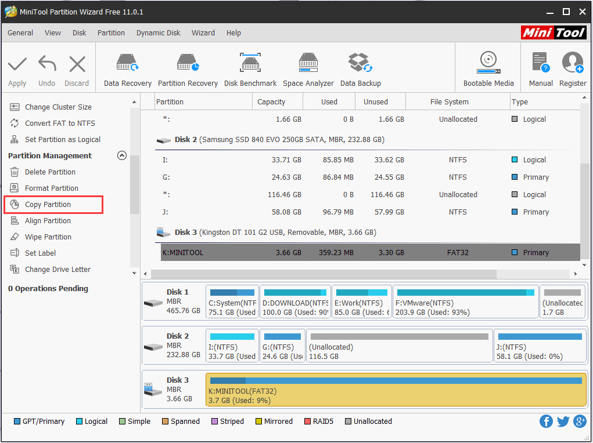Sort by the File System column header
The height and width of the screenshot is (443, 593).
tap(458, 101)
